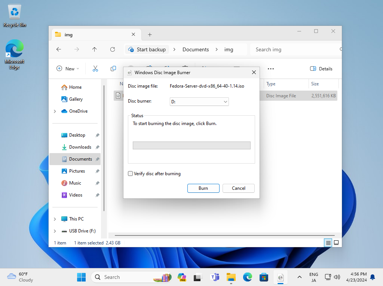Click the See more ellipsis in the toolbar

tap(270, 69)
